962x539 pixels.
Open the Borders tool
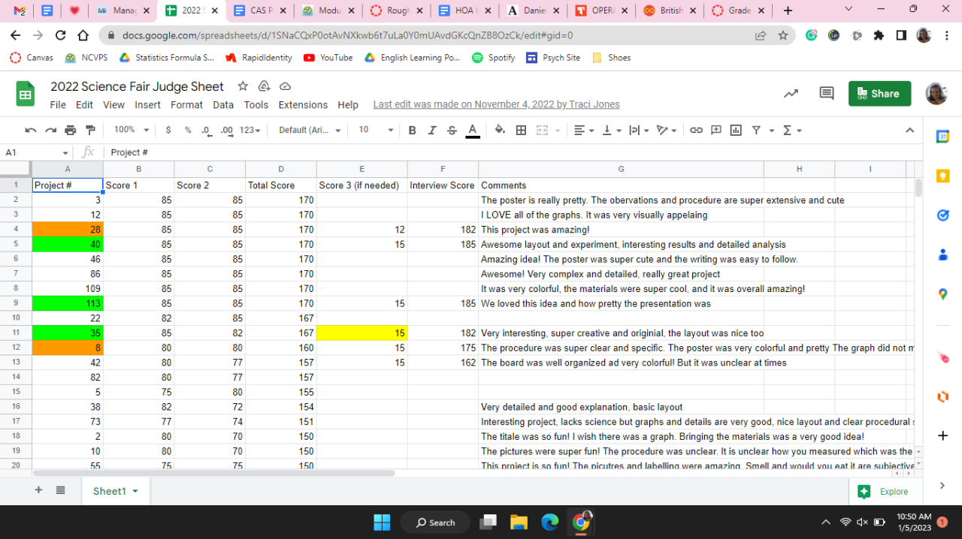[521, 130]
